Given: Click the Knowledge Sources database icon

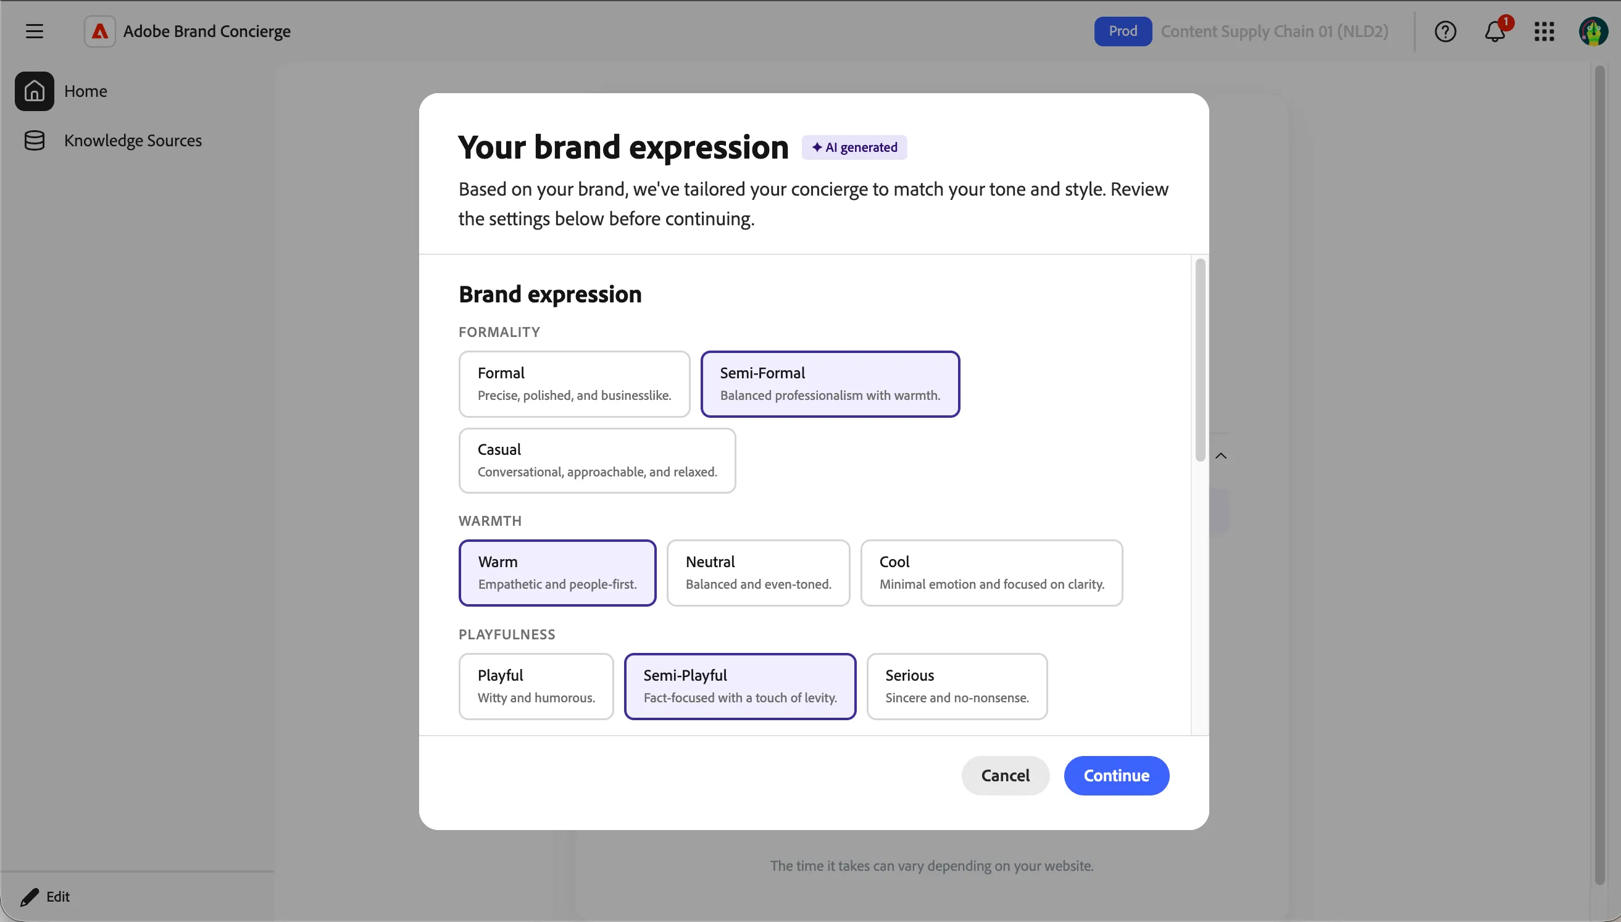Looking at the screenshot, I should (34, 141).
